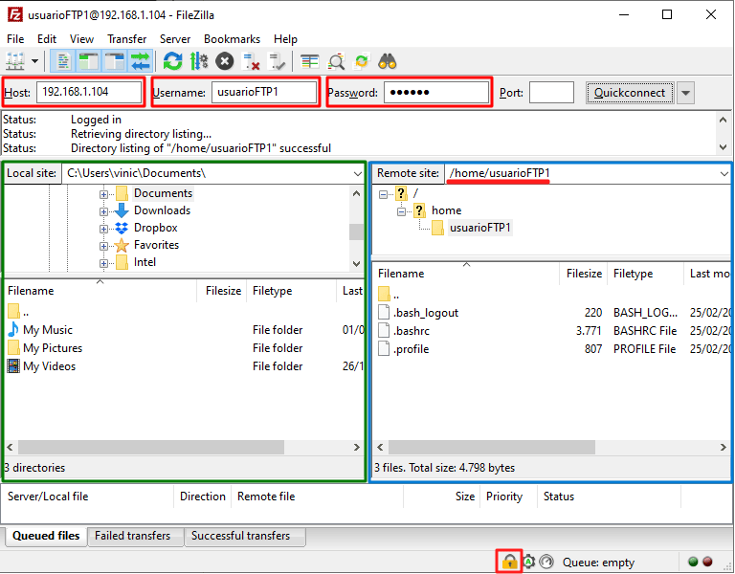Open the View menu
The height and width of the screenshot is (574, 735).
[x=81, y=39]
